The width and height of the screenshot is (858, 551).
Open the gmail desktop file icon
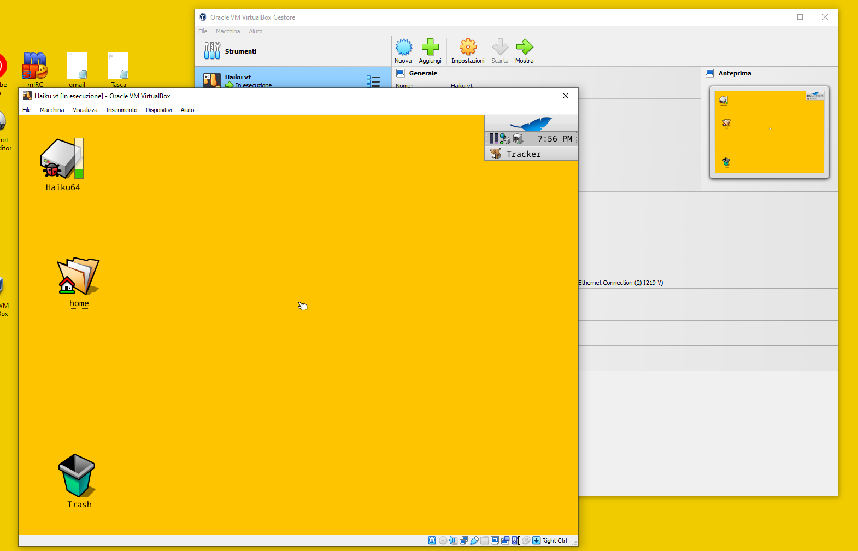(77, 69)
